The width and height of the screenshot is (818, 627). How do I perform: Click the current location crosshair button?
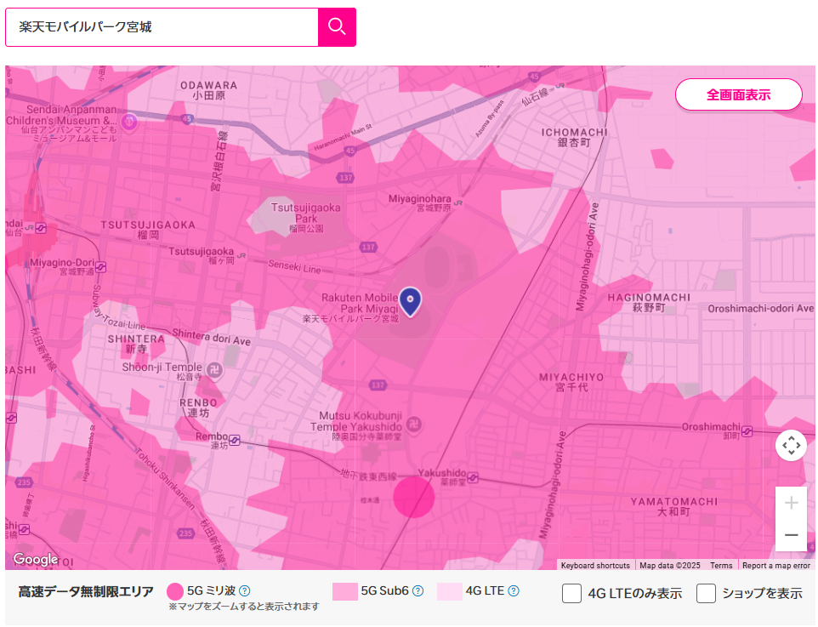[x=791, y=445]
